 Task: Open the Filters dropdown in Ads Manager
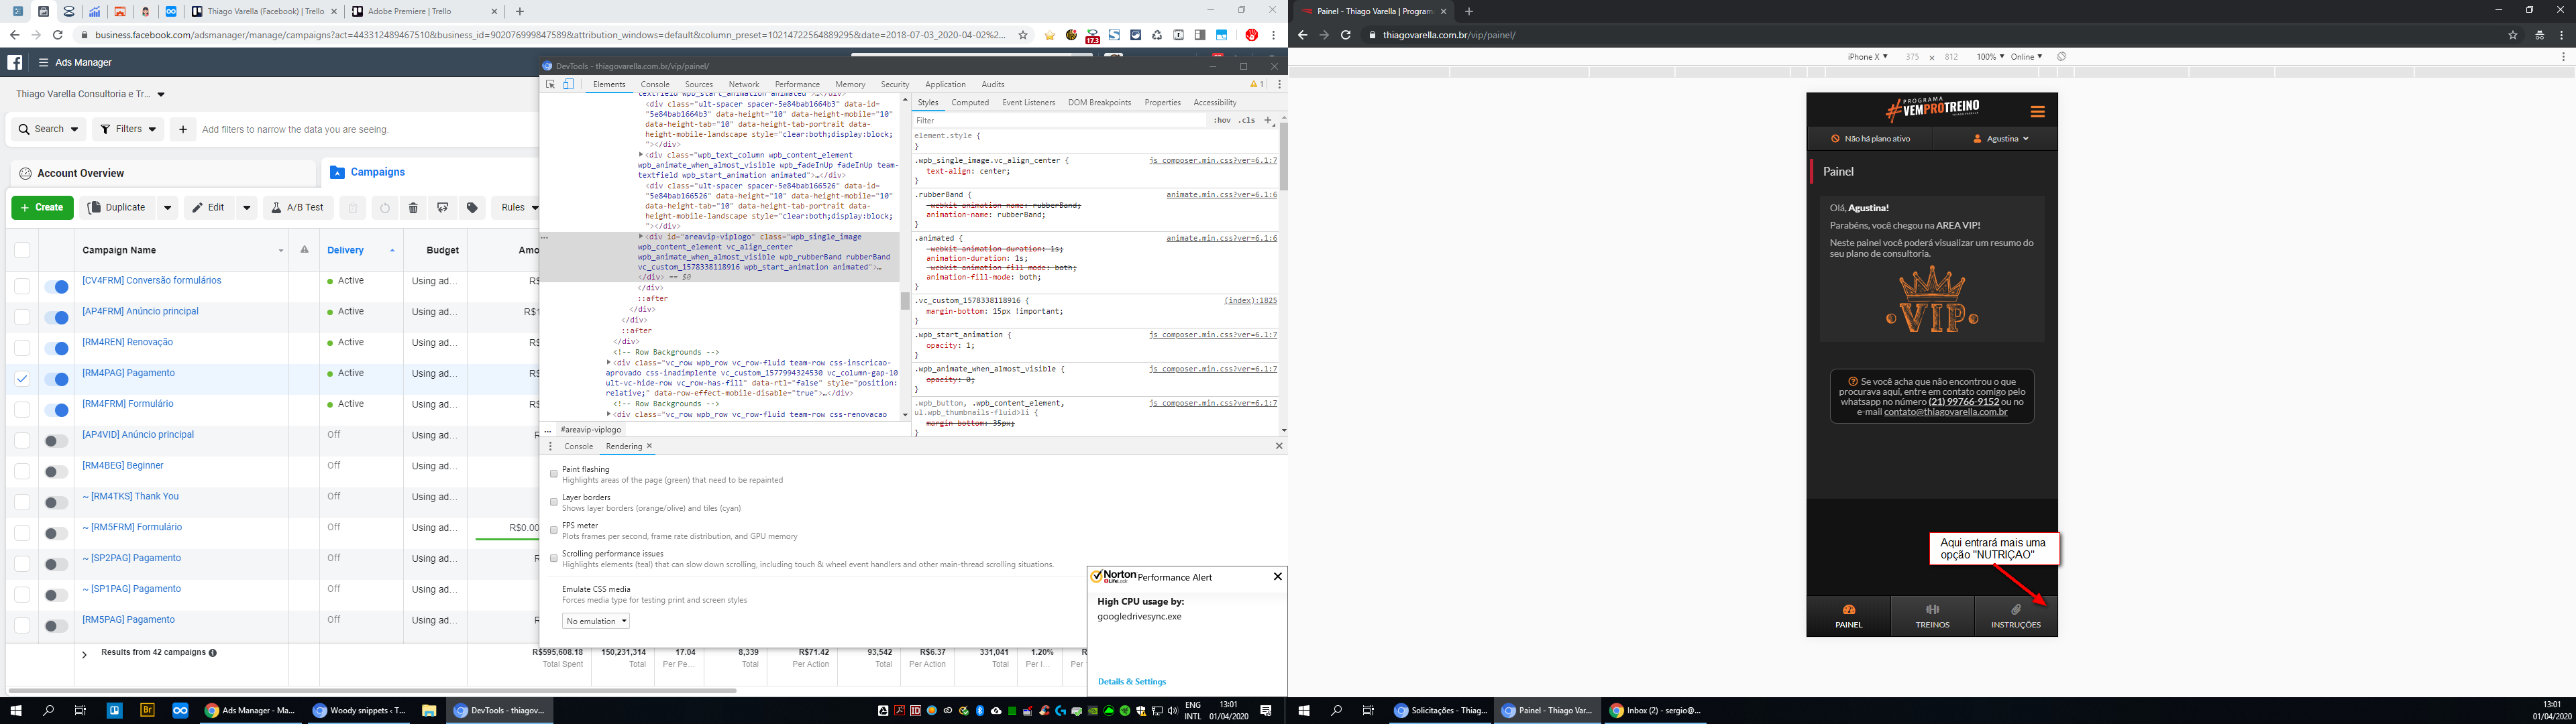point(128,129)
